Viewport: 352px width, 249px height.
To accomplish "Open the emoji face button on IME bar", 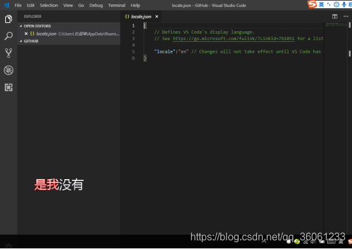I will pyautogui.click(x=336, y=4).
